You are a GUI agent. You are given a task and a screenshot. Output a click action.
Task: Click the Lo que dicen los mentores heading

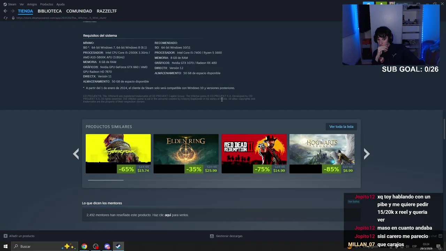pos(102,203)
